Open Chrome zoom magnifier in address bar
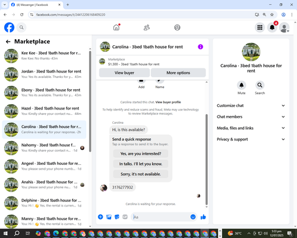 click(x=264, y=14)
